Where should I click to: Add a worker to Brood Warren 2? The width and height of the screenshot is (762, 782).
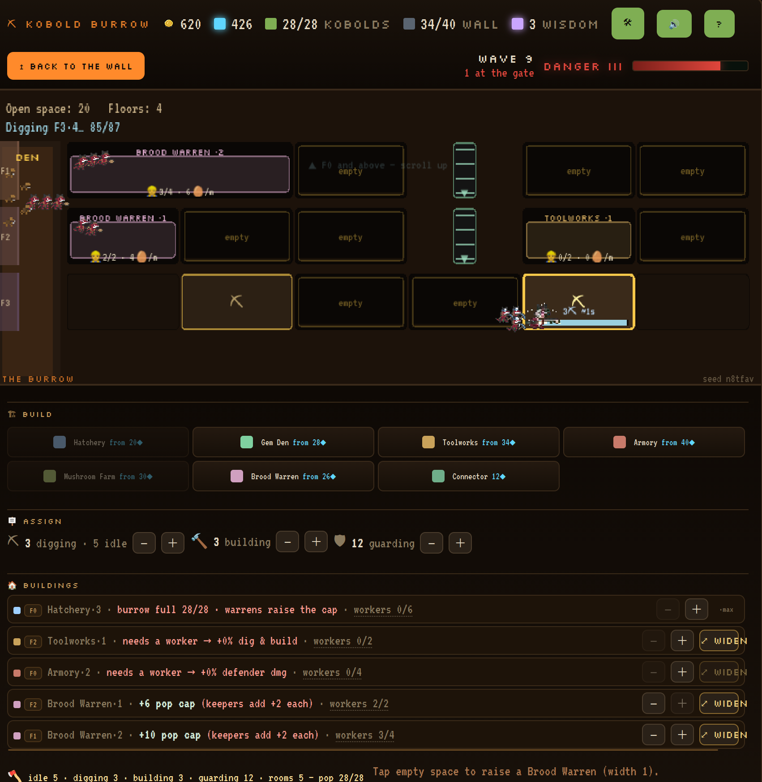click(682, 735)
